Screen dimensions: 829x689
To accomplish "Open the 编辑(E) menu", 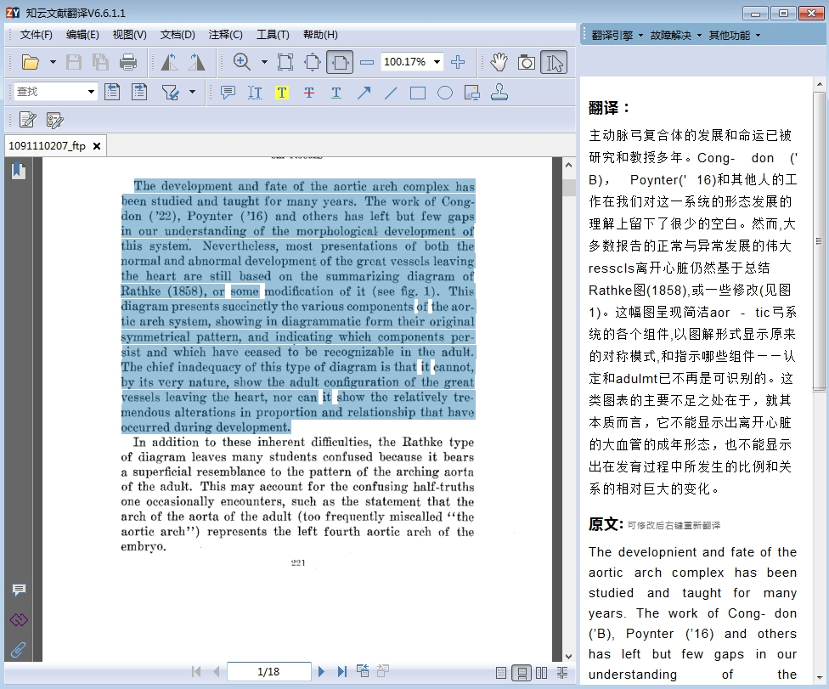I will (x=82, y=35).
